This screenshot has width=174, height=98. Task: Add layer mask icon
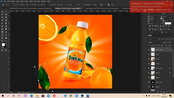pyautogui.click(x=158, y=92)
